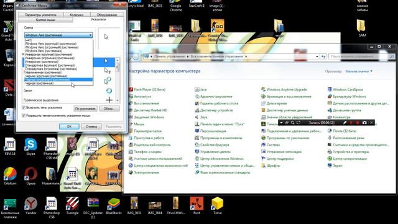Viewport: 398px width, 224px height.
Task: Open FIFA 15 desktop shortcut
Action: tap(10, 147)
